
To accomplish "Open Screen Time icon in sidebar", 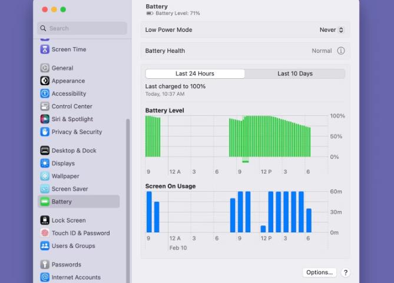I will tap(45, 49).
